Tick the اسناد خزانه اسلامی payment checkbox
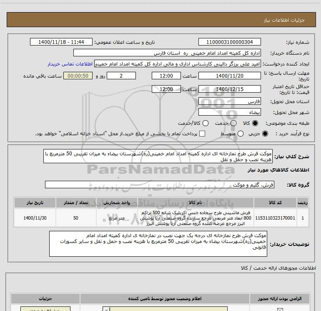This screenshot has height=311, width=321. [202, 134]
